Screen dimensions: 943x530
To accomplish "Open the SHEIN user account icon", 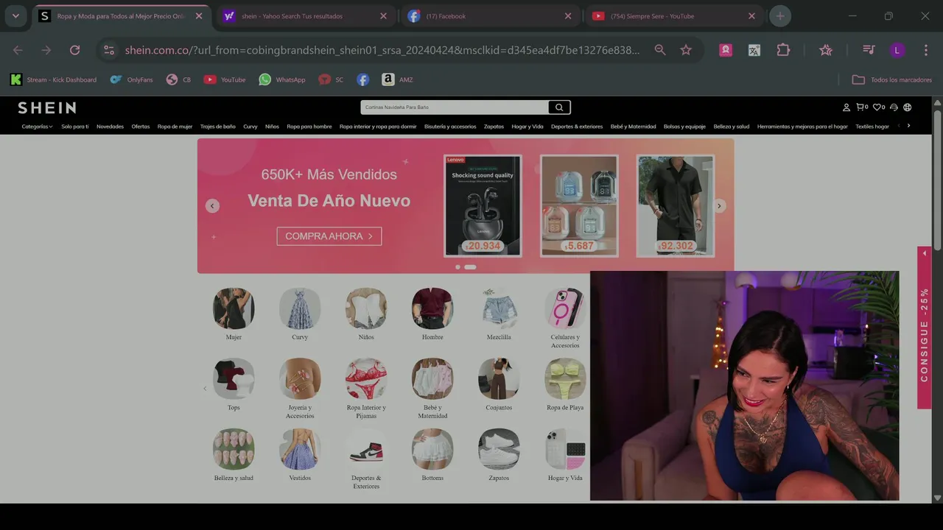I will [846, 107].
